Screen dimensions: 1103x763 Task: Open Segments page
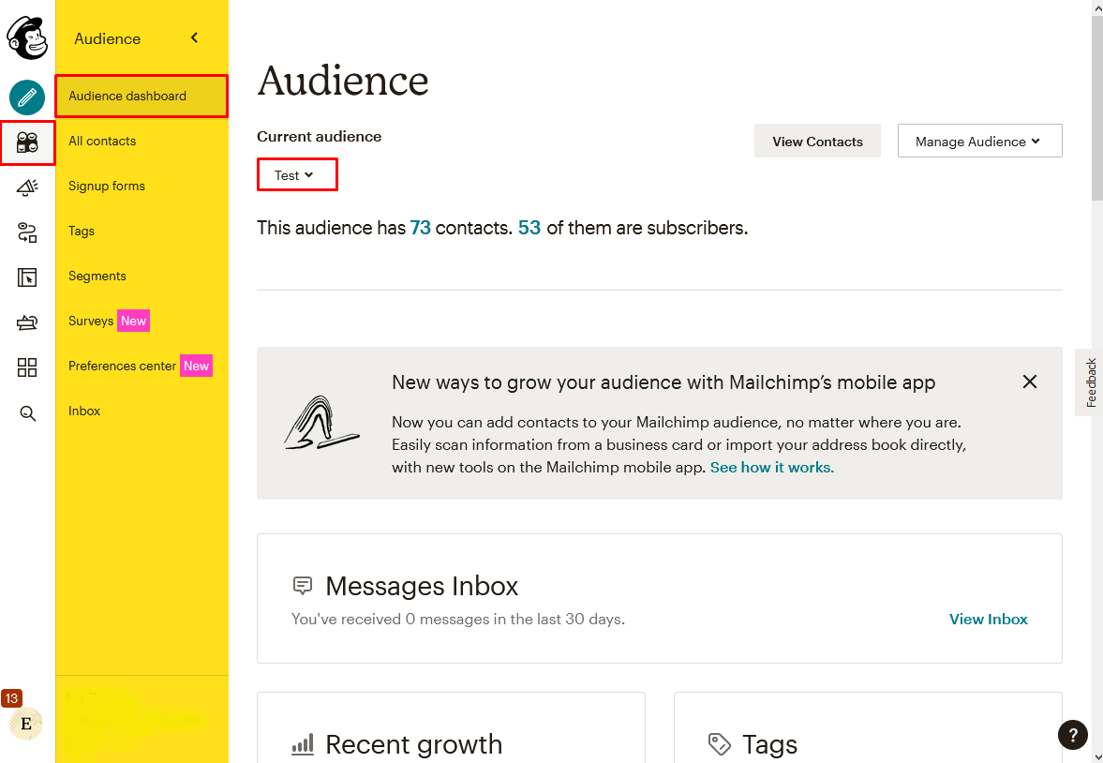pyautogui.click(x=97, y=276)
